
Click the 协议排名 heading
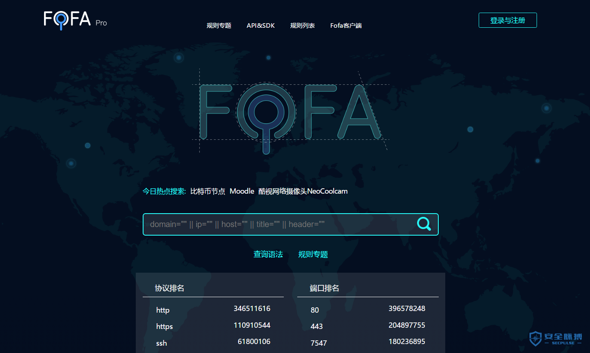click(170, 288)
